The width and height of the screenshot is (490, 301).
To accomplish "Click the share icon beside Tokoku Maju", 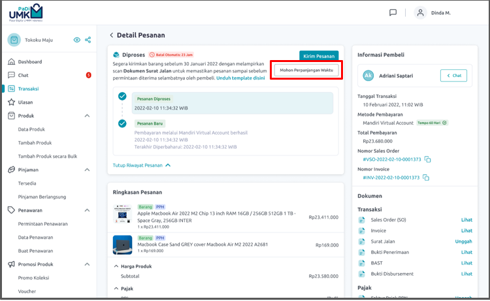I will pyautogui.click(x=88, y=40).
